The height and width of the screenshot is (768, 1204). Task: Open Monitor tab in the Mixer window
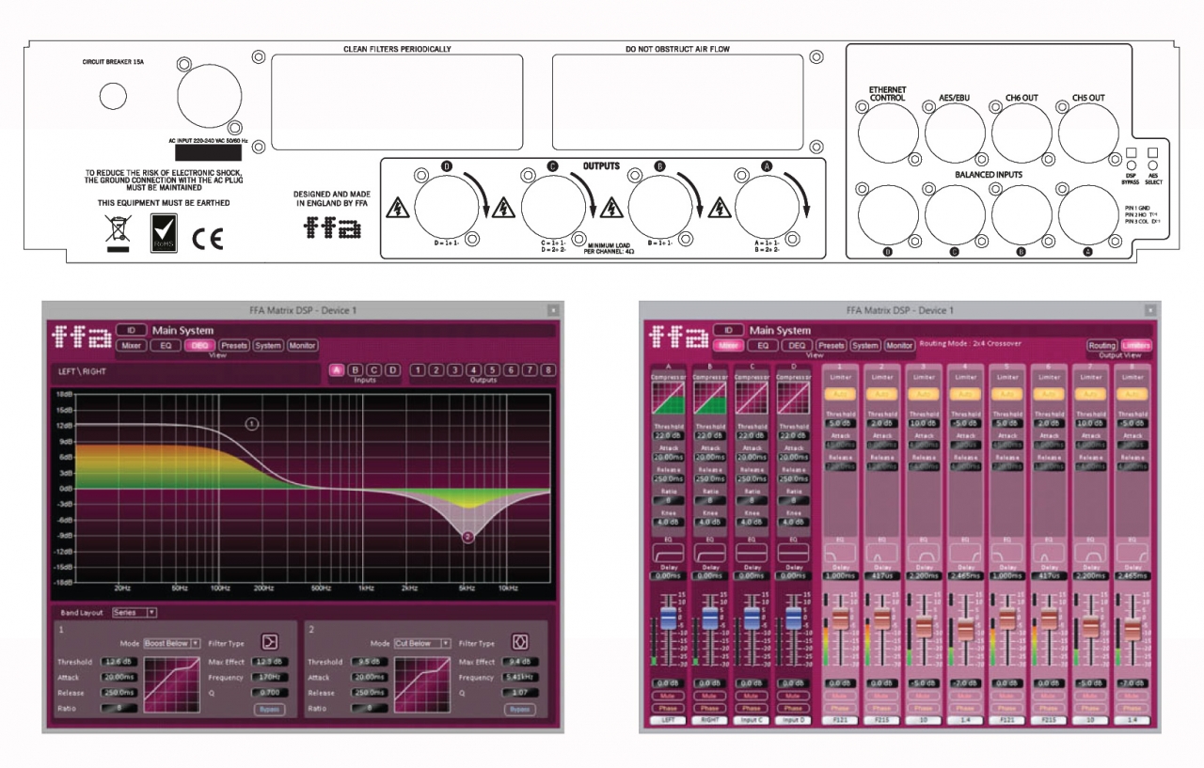pos(898,346)
